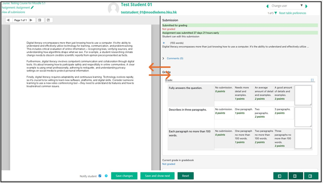Click the previous page arrow in PDF toolbar
Viewport: 323px width, 183px height.
tap(8, 20)
